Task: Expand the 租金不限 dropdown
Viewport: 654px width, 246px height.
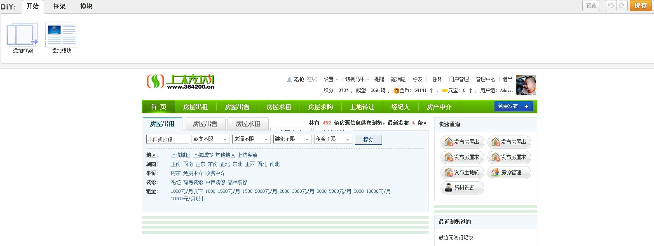Action: coord(333,139)
